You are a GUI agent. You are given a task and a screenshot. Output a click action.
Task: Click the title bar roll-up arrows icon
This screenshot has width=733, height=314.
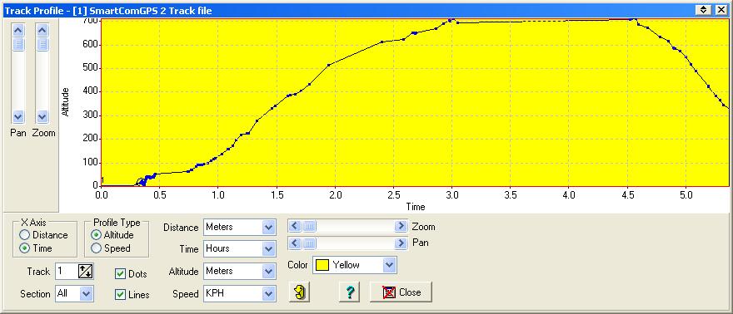pyautogui.click(x=703, y=10)
